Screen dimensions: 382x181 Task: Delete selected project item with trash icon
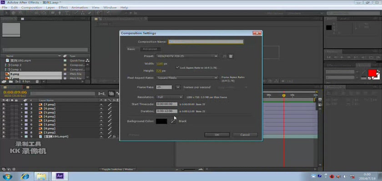(x=37, y=81)
